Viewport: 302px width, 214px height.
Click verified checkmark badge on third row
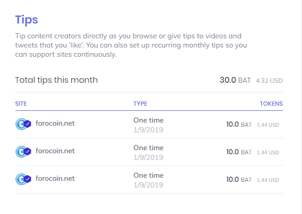pos(28,179)
